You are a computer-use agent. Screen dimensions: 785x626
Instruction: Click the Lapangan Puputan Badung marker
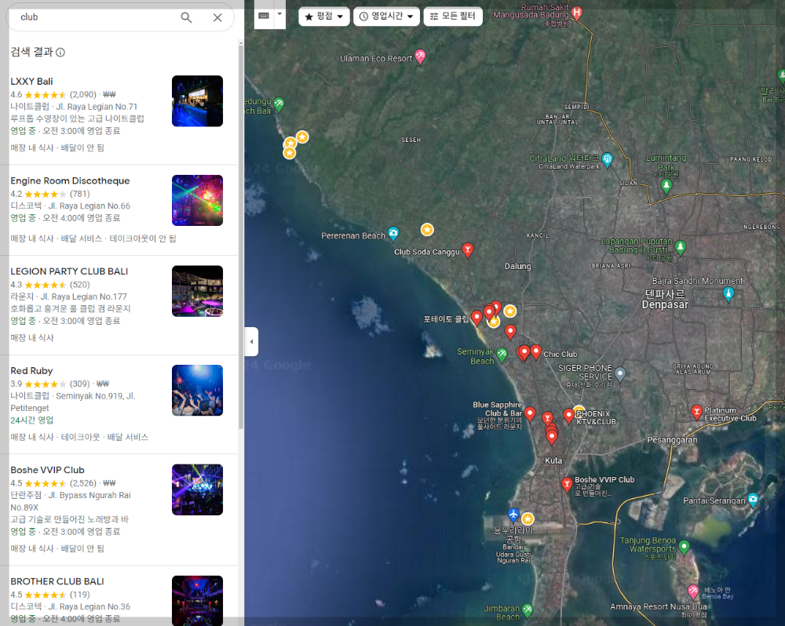(681, 246)
